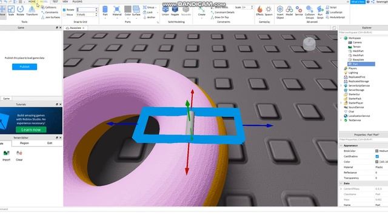Image resolution: width=388 pixels, height=218 pixels.
Task: Add a Spawn location
Action: coord(269,11)
